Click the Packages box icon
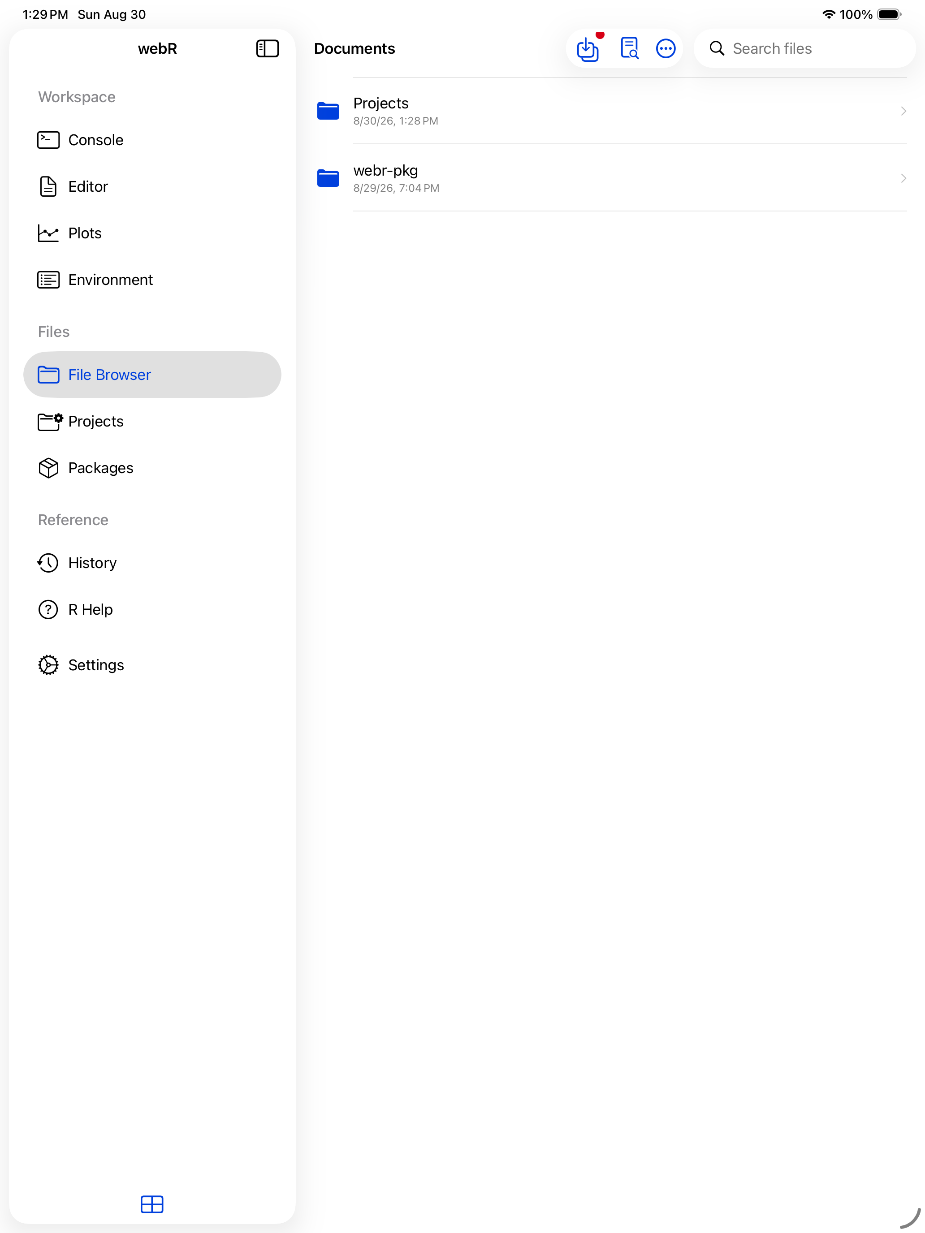This screenshot has height=1233, width=925. [48, 468]
